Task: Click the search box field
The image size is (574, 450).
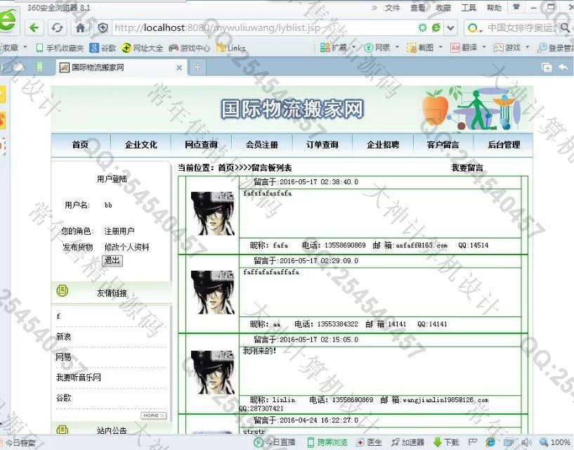Action: point(520,28)
